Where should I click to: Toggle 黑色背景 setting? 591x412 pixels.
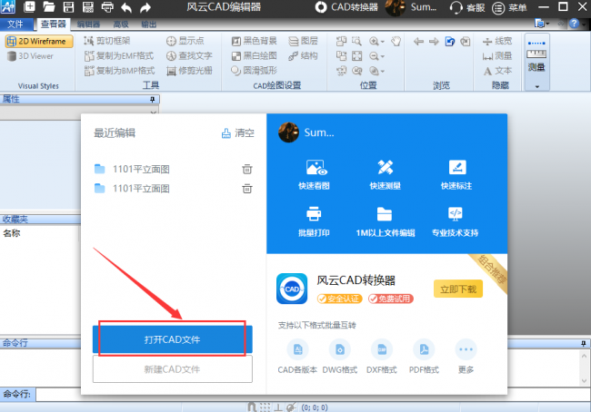point(254,41)
